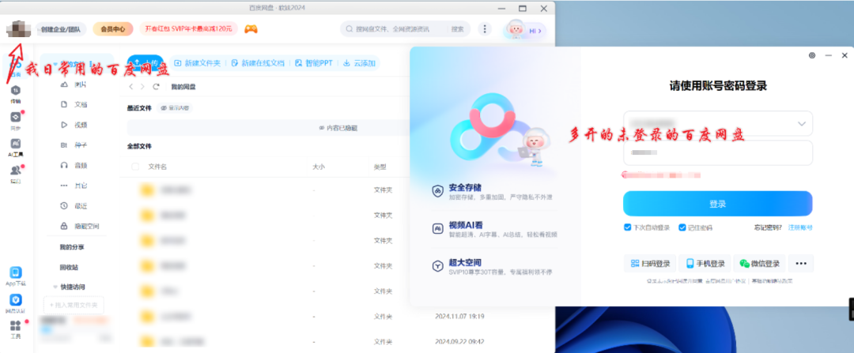The width and height of the screenshot is (854, 353).
Task: Open 智能PPT from the toolbar
Action: [314, 63]
